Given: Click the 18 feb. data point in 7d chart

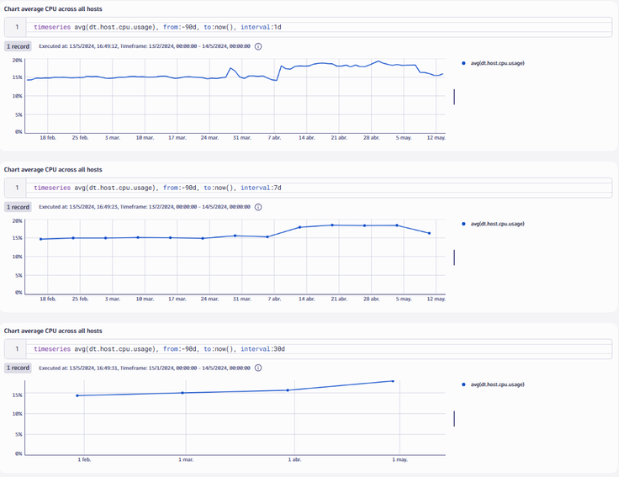Looking at the screenshot, I should pyautogui.click(x=41, y=239).
